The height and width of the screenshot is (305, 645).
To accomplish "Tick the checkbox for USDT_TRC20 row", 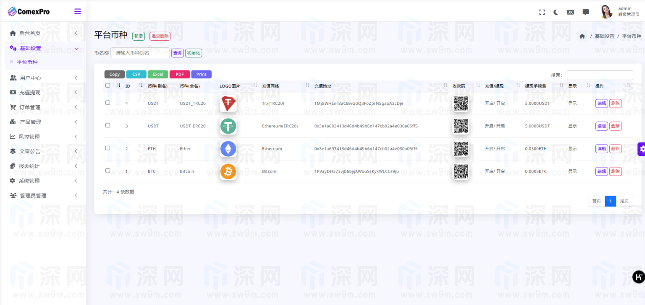I will (x=107, y=103).
